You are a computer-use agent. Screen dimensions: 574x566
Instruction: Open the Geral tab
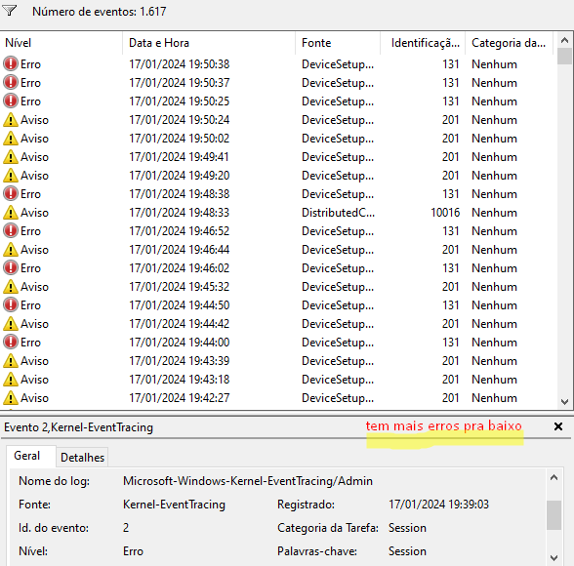(x=27, y=456)
